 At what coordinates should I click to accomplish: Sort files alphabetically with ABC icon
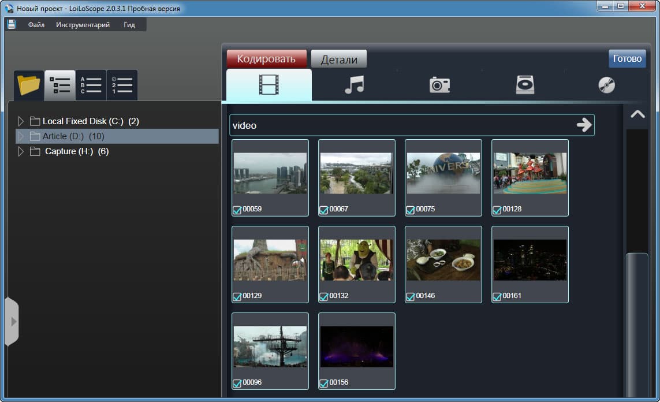91,85
